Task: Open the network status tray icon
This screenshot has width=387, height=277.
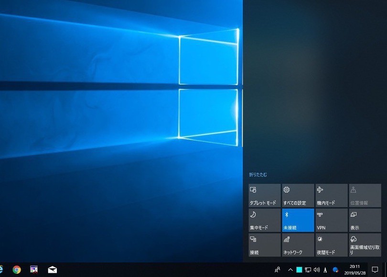Action: point(308,270)
